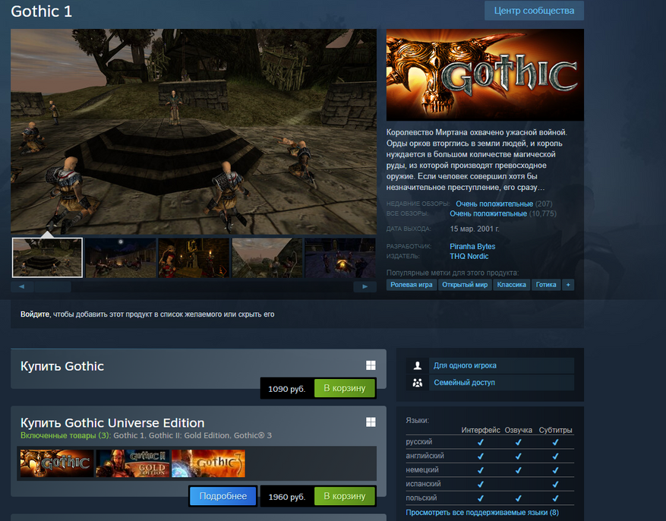
Task: Select the first screenshot thumbnail with stone altar
Action: [47, 257]
